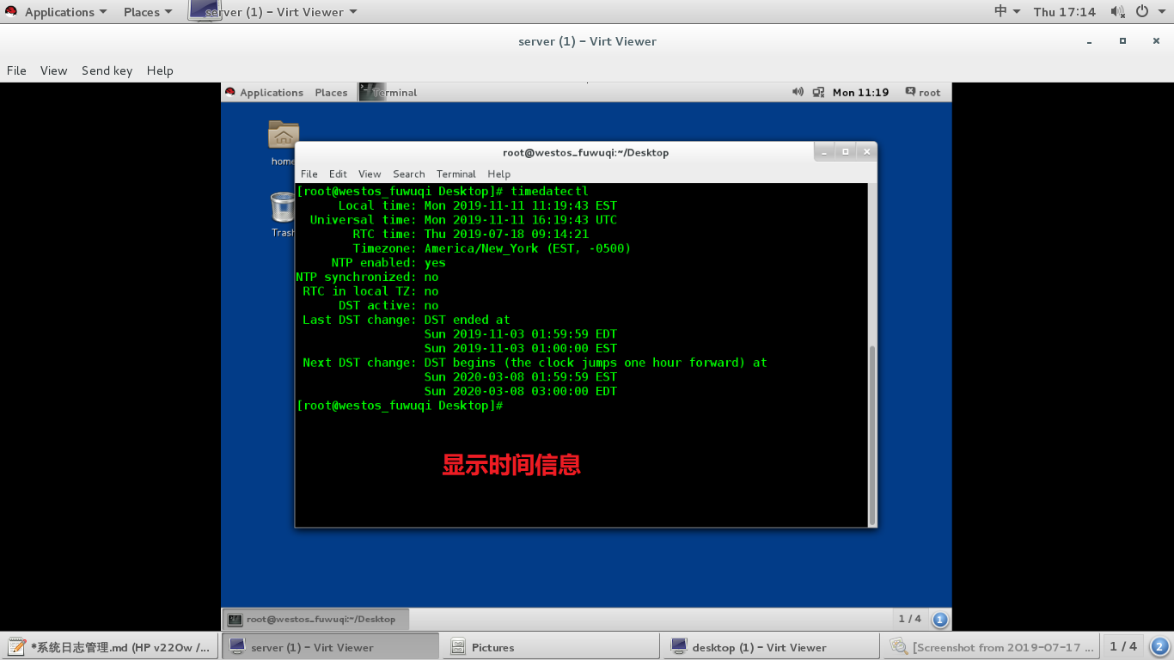
Task: Click the Screenshot viewer icon in host taskbar
Action: [x=899, y=645]
